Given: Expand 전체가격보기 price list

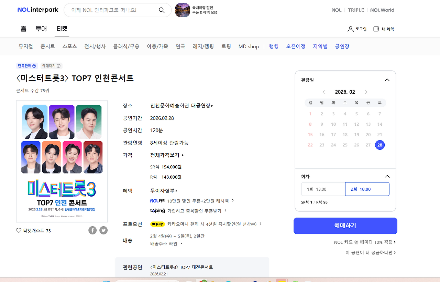Looking at the screenshot, I should coord(167,155).
